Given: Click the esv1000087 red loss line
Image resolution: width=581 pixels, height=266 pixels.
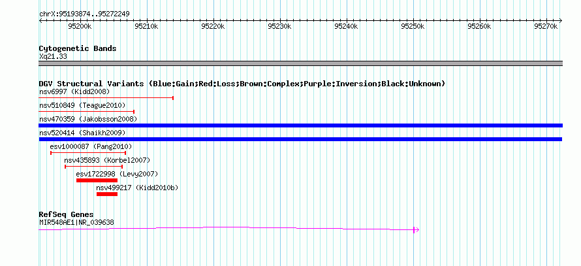Looking at the screenshot, I should 88,153.
